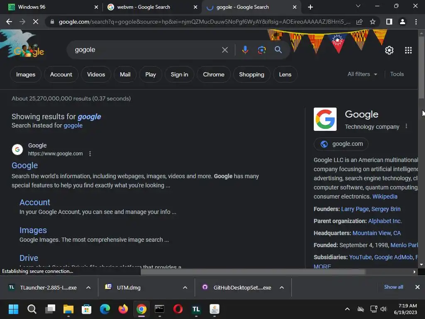Show hidden system tray icons

pyautogui.click(x=347, y=309)
